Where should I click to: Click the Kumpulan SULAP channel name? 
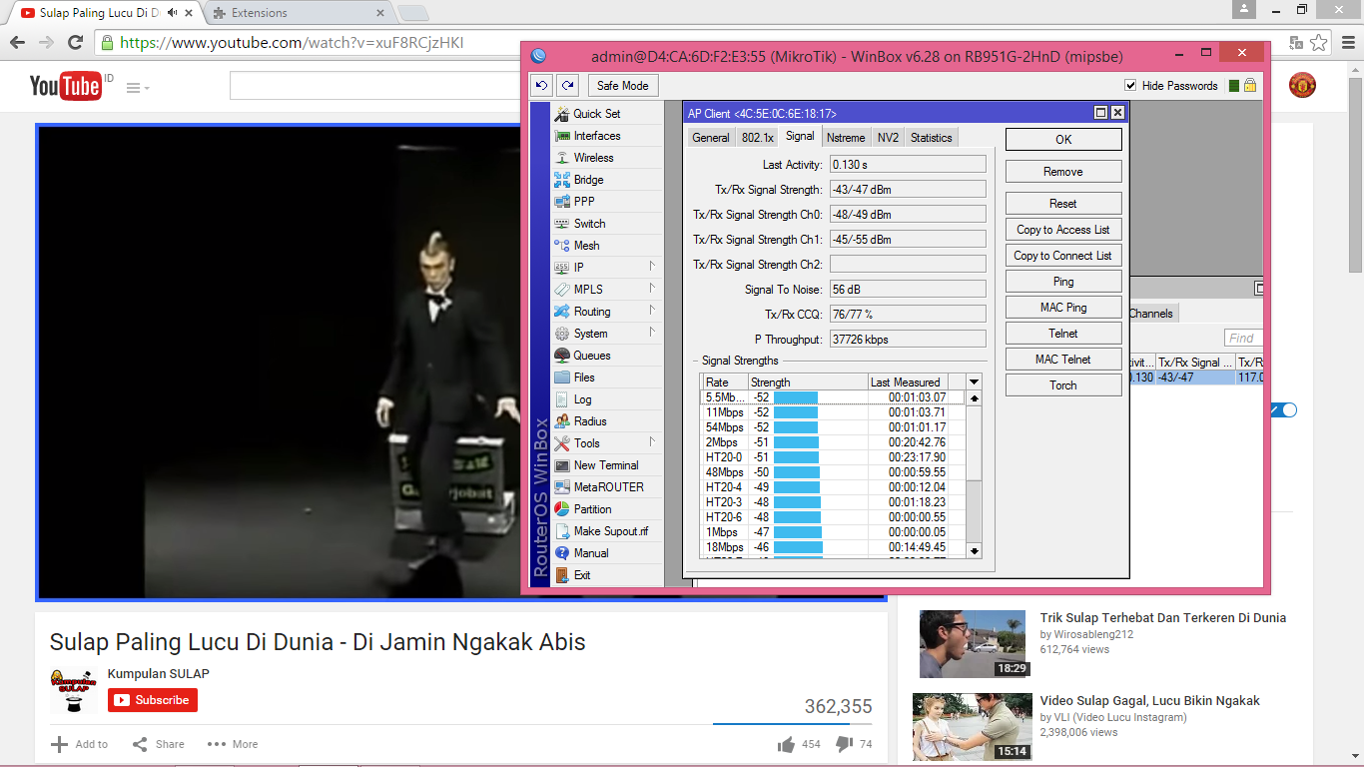coord(159,674)
